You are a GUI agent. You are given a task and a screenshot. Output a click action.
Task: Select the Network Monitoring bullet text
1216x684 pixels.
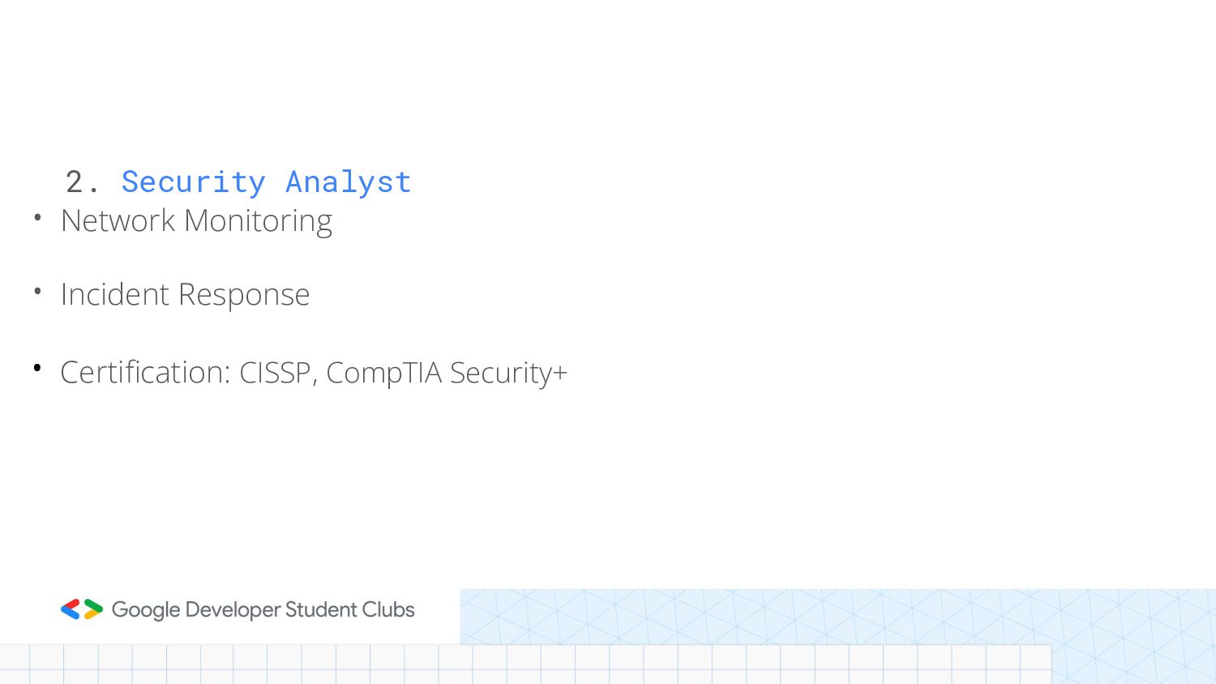pos(196,220)
